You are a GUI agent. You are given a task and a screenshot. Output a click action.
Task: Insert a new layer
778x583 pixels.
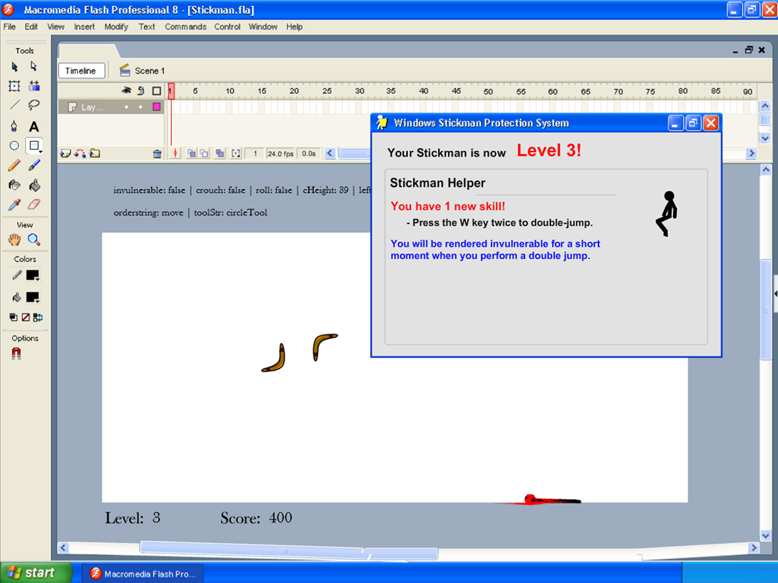click(65, 154)
